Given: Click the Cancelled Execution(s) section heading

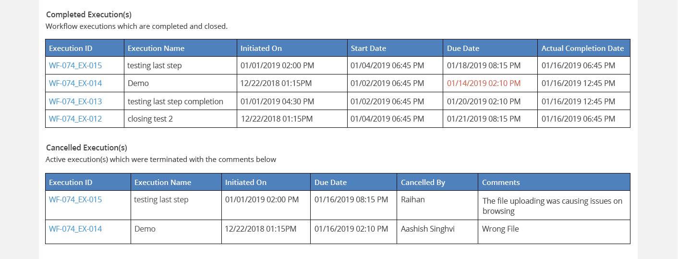Looking at the screenshot, I should click(86, 148).
